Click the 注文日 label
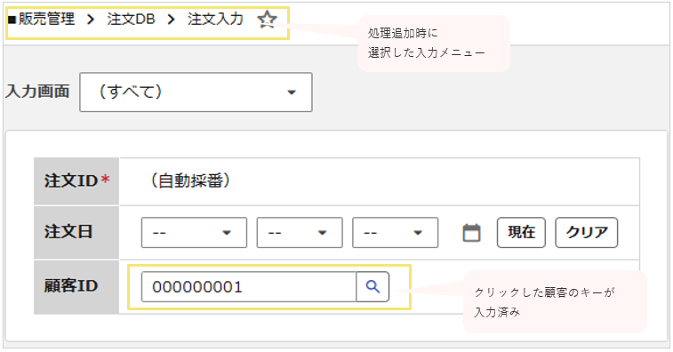Image resolution: width=673 pixels, height=352 pixels. point(68,232)
